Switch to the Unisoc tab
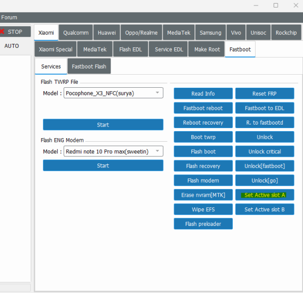 (259, 33)
